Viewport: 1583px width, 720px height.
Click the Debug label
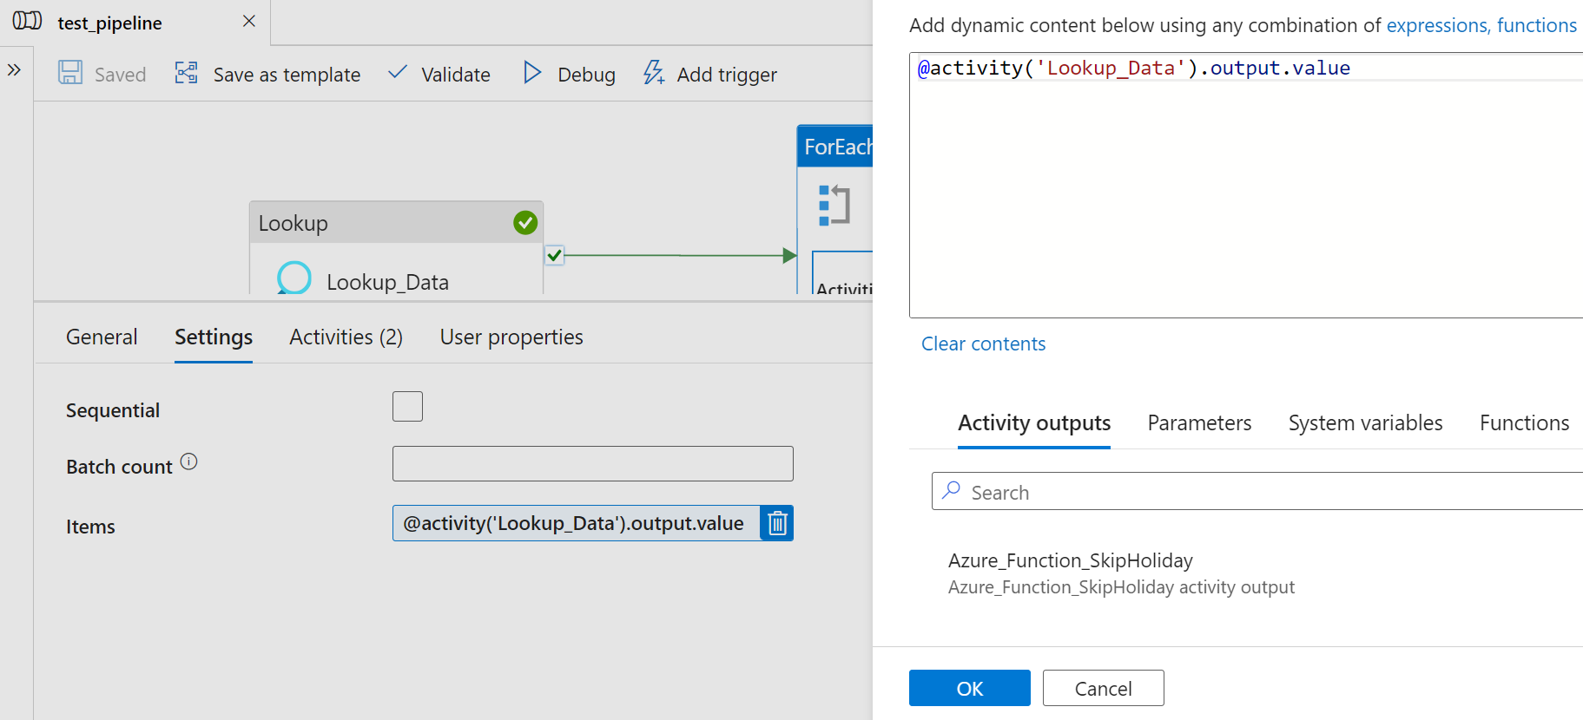(586, 75)
